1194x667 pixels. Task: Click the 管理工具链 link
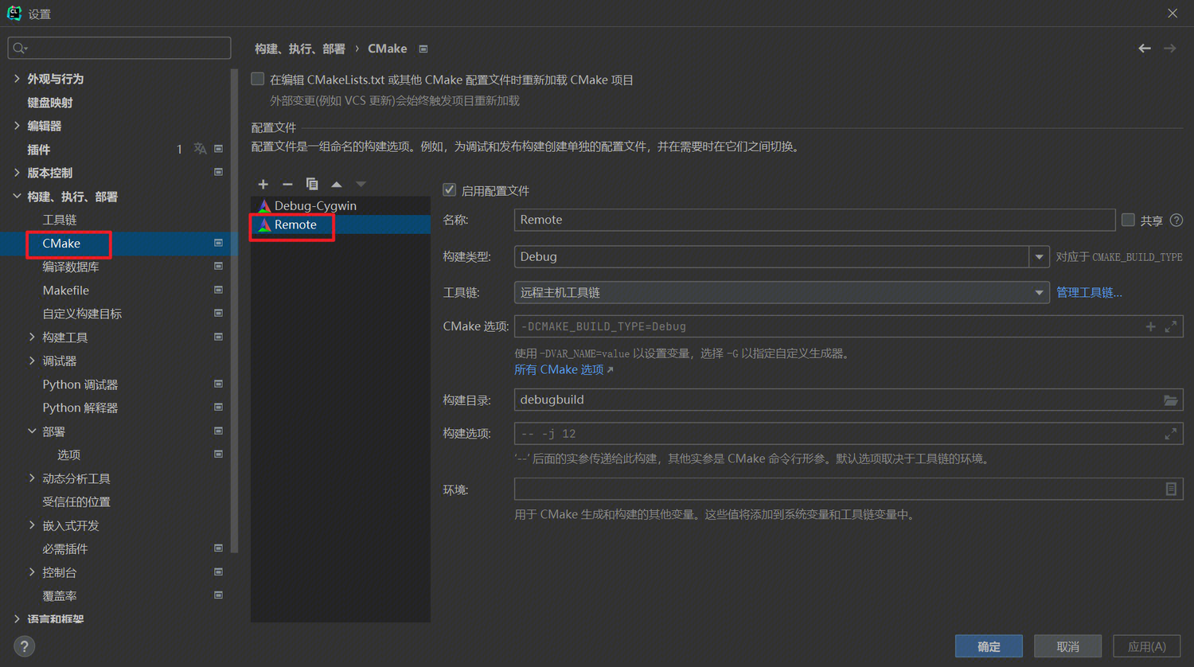1089,292
